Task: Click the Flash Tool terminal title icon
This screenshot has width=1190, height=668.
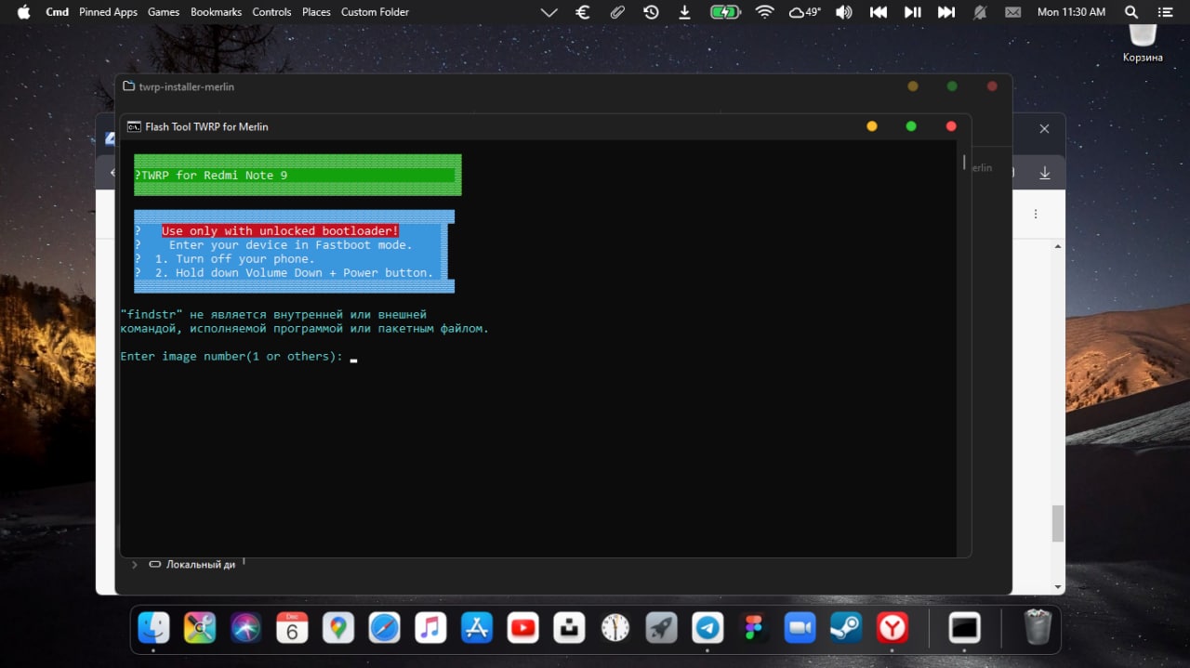Action: click(134, 126)
